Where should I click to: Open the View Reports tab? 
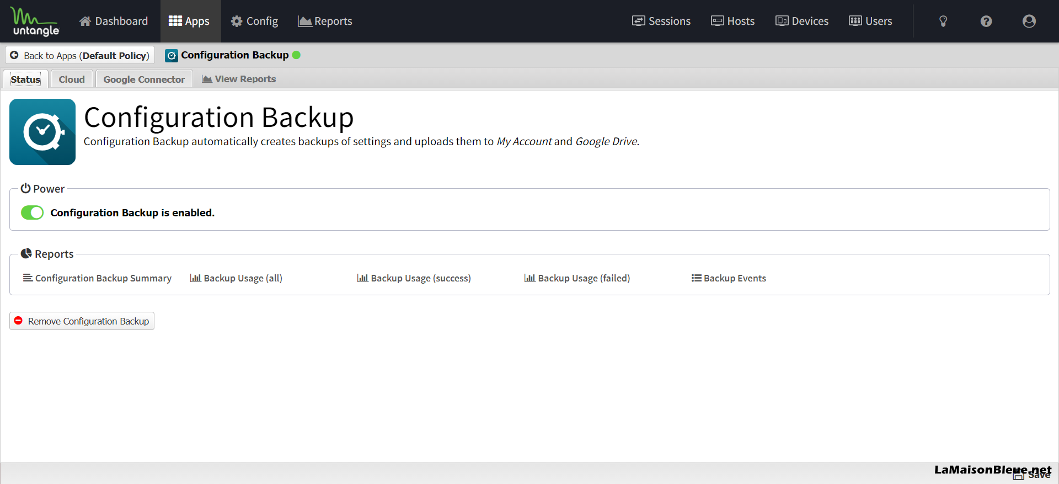(x=239, y=79)
